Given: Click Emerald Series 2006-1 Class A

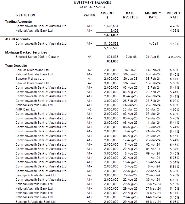Looking at the screenshot, I should [37, 57].
